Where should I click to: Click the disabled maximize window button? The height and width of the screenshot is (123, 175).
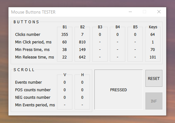144,12
